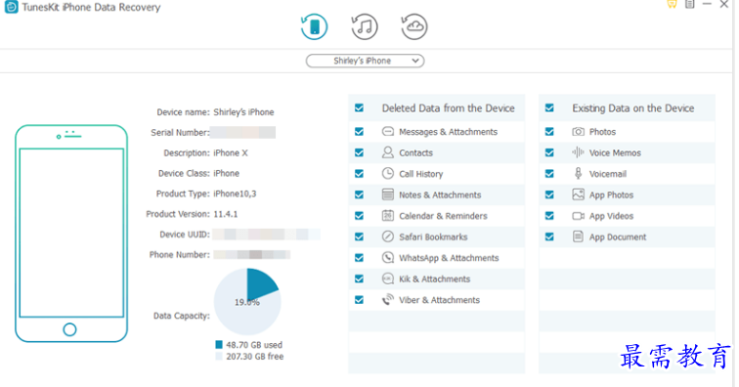Click the iPhone10,3 product type value
The height and width of the screenshot is (387, 739).
235,193
